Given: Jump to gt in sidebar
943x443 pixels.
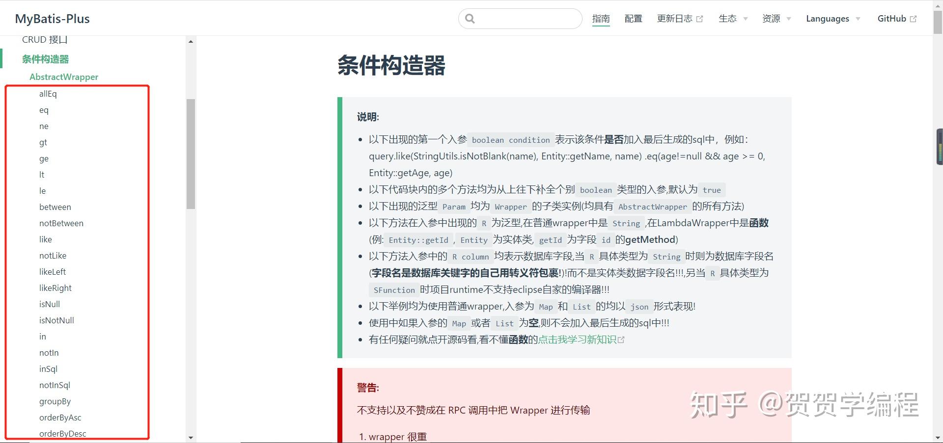Looking at the screenshot, I should coord(43,142).
